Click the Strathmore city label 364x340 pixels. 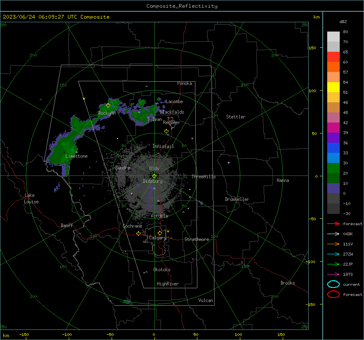point(197,239)
